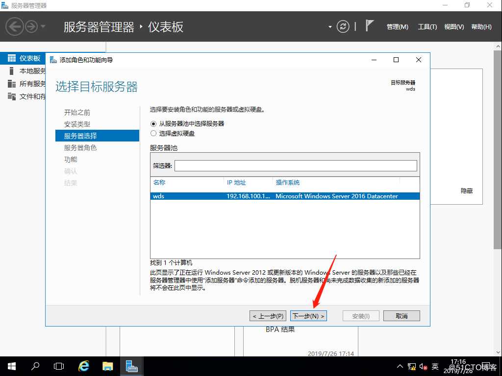This screenshot has height=376, width=502.
Task: Sort by 名称 column header
Action: [159, 183]
